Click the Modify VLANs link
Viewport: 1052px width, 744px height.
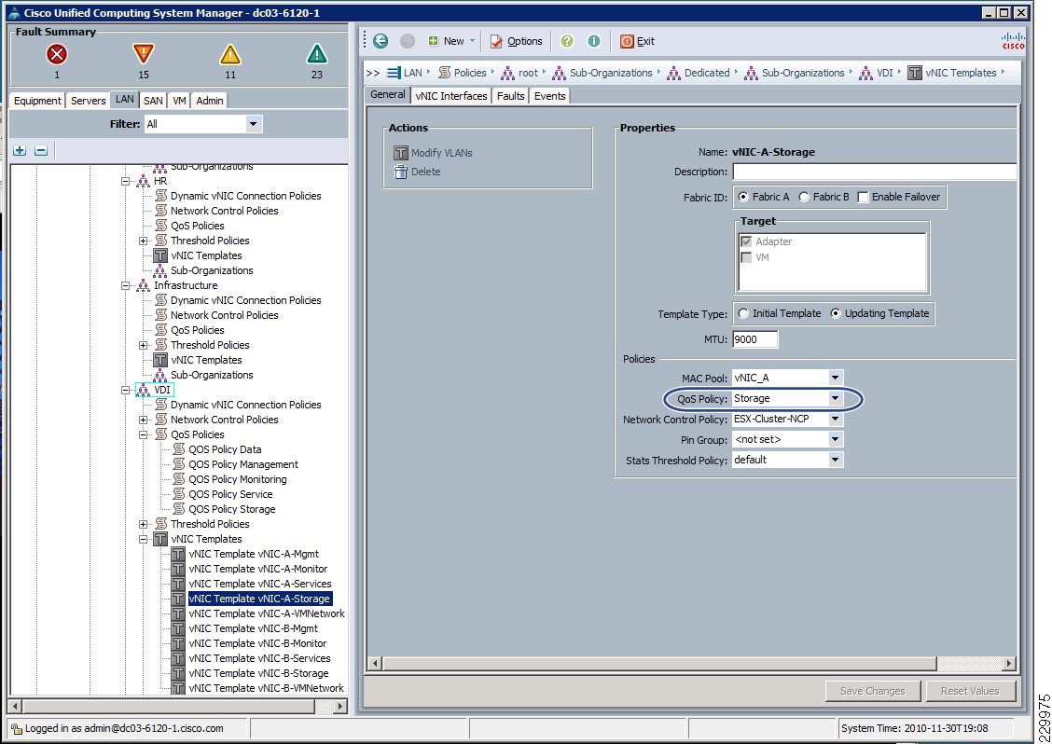tap(441, 153)
